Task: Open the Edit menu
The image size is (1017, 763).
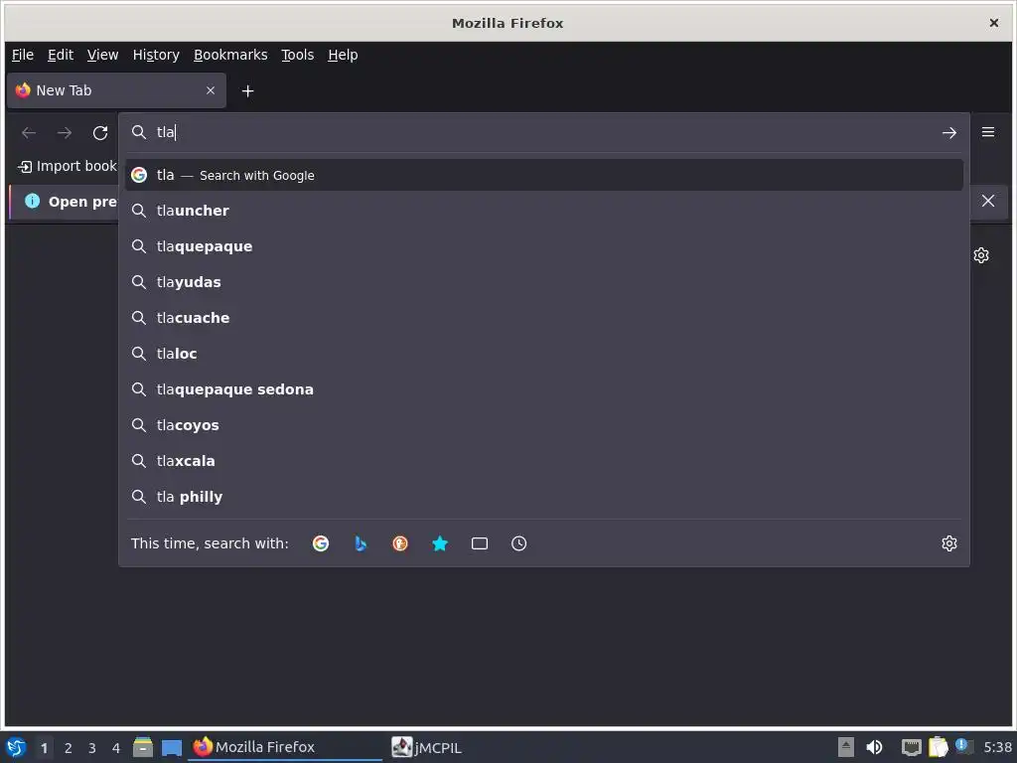Action: [61, 56]
